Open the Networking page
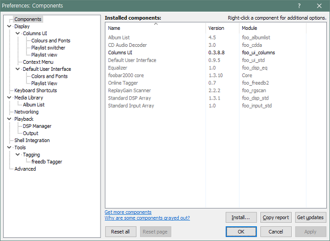This screenshot has width=330, height=241. point(26,112)
